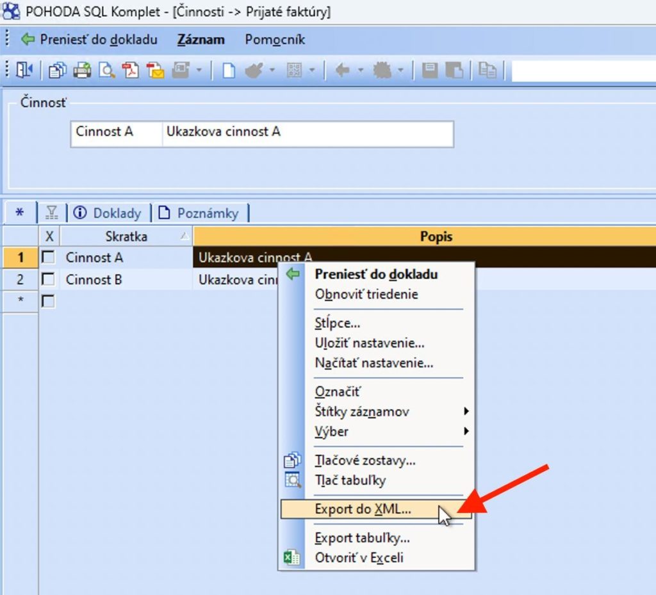656x595 pixels.
Task: Tick the checkbox in the new record row
Action: pos(49,301)
